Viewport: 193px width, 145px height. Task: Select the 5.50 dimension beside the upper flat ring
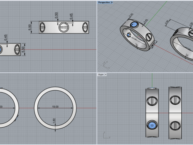pos(30,27)
